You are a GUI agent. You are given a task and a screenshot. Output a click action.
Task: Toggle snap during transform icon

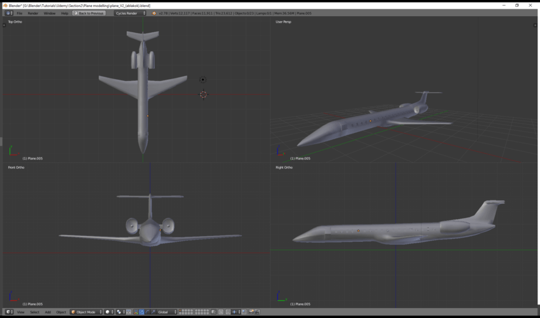pos(228,312)
